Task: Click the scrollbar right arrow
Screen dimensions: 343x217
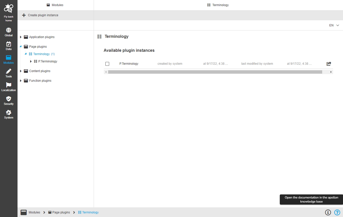Action: [x=331, y=72]
